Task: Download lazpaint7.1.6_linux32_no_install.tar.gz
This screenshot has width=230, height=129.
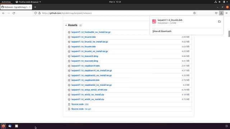Action: click(89, 42)
